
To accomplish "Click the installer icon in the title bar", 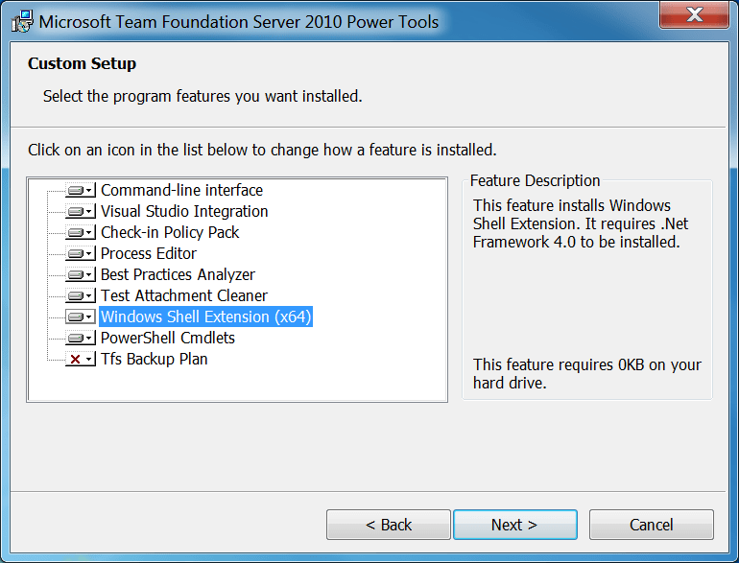I will 22,21.
